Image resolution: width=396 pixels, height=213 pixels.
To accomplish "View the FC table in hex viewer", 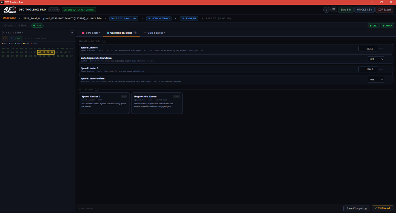I will point(12,39).
